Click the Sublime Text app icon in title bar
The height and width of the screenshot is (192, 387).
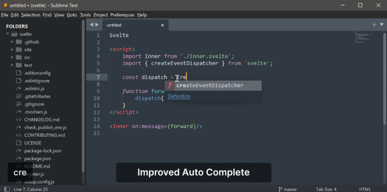click(x=5, y=5)
